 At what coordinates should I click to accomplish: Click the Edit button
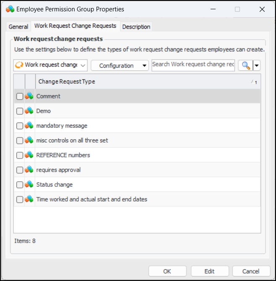[x=209, y=271]
